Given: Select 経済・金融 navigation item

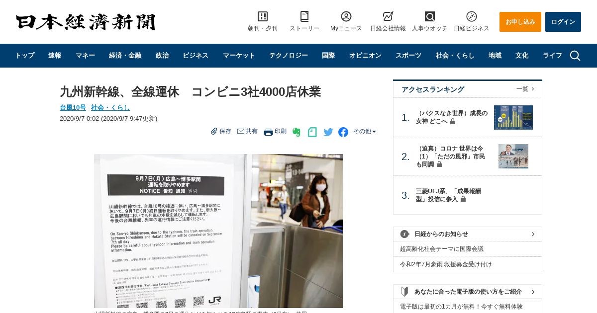Looking at the screenshot, I should click(x=125, y=56).
